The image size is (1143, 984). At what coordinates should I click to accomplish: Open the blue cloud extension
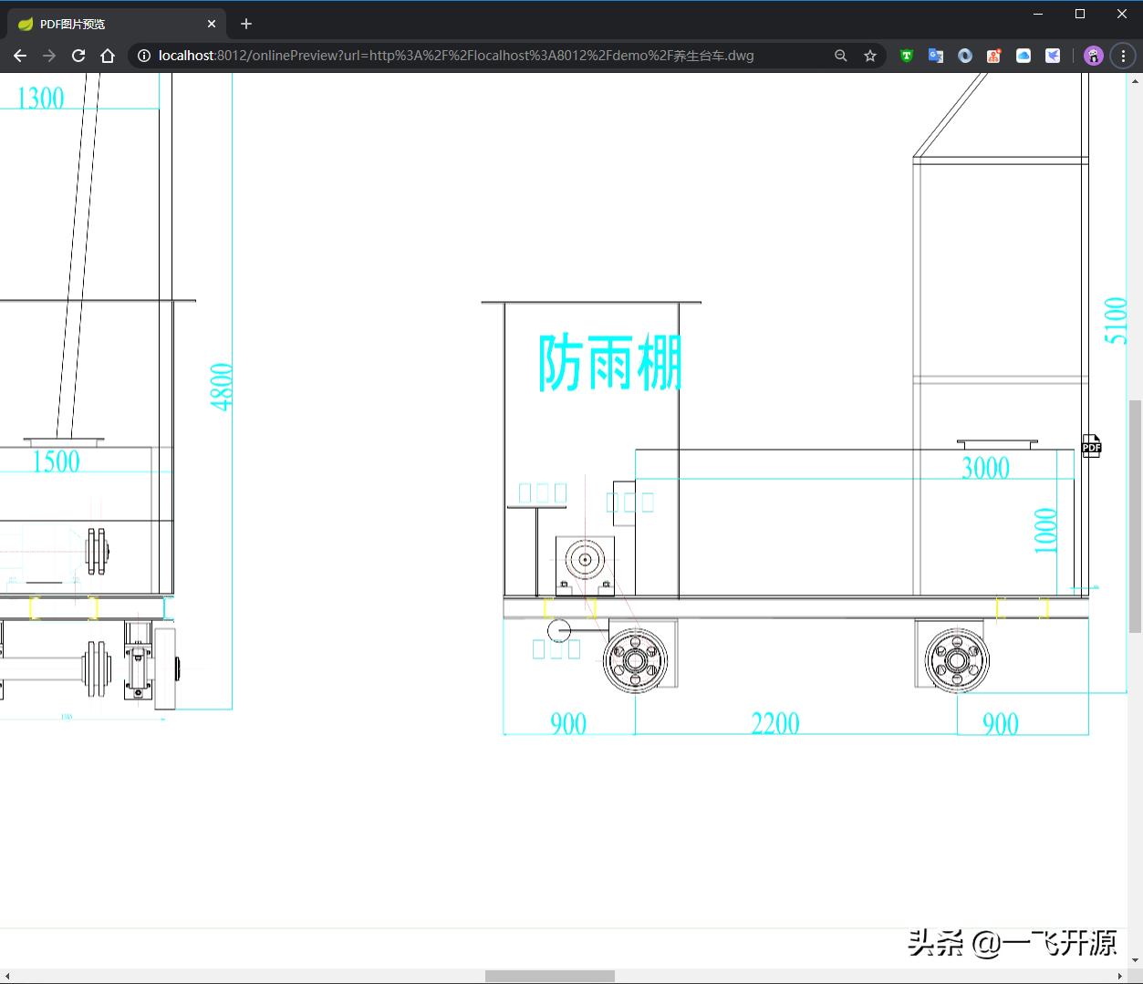[x=1024, y=56]
